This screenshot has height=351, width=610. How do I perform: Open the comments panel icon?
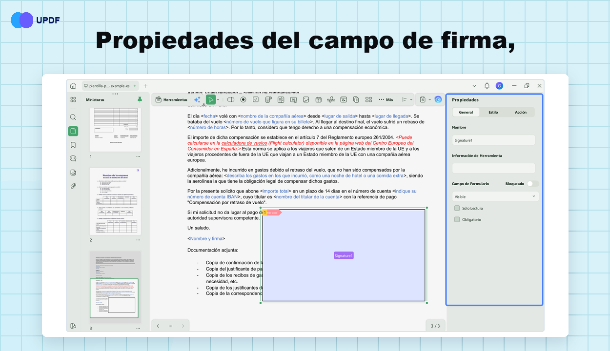pos(73,158)
